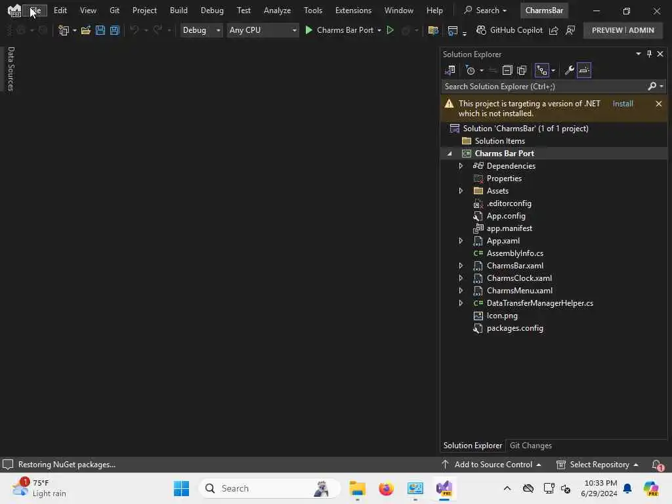Click the GitHub Copilot button
Screen dimensions: 672x504
point(509,30)
